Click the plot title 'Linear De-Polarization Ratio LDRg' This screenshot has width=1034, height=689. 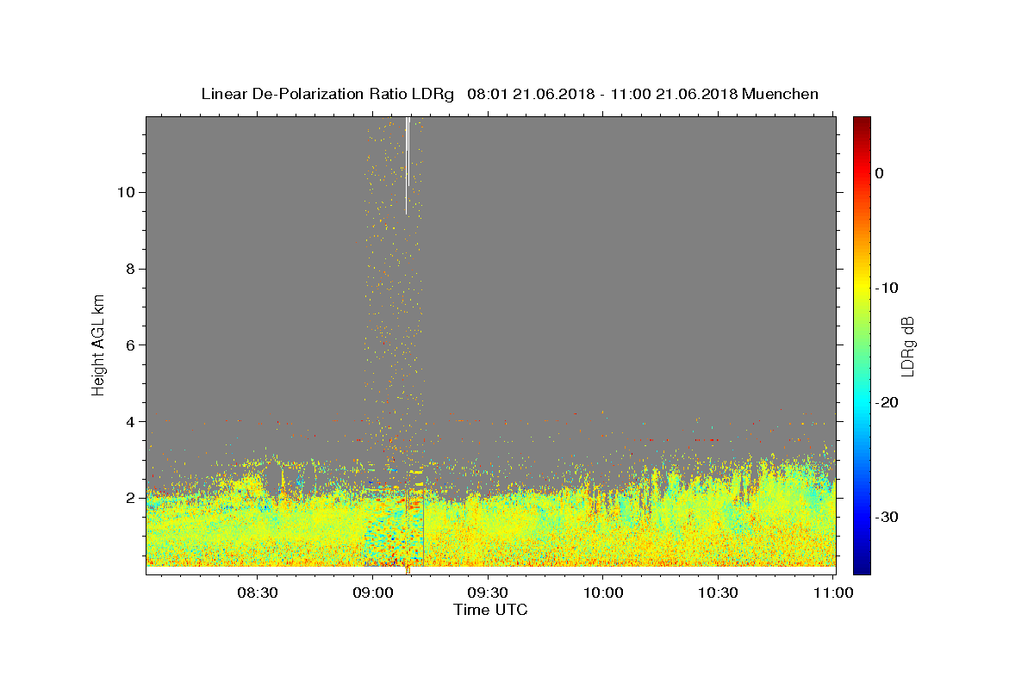(327, 94)
